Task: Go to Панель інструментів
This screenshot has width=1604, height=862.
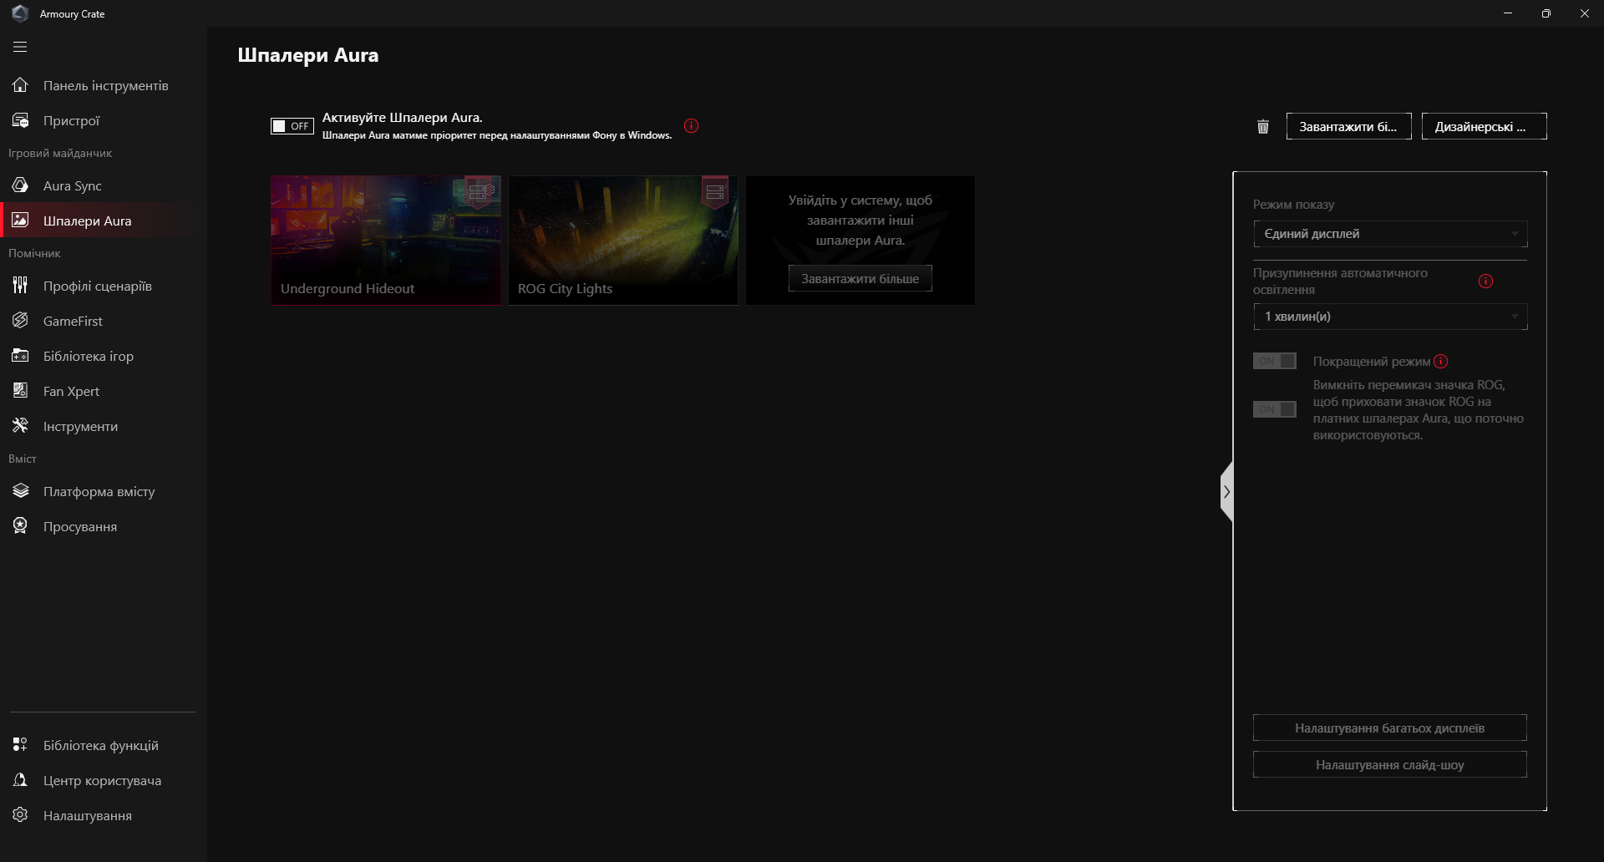Action: click(x=104, y=85)
